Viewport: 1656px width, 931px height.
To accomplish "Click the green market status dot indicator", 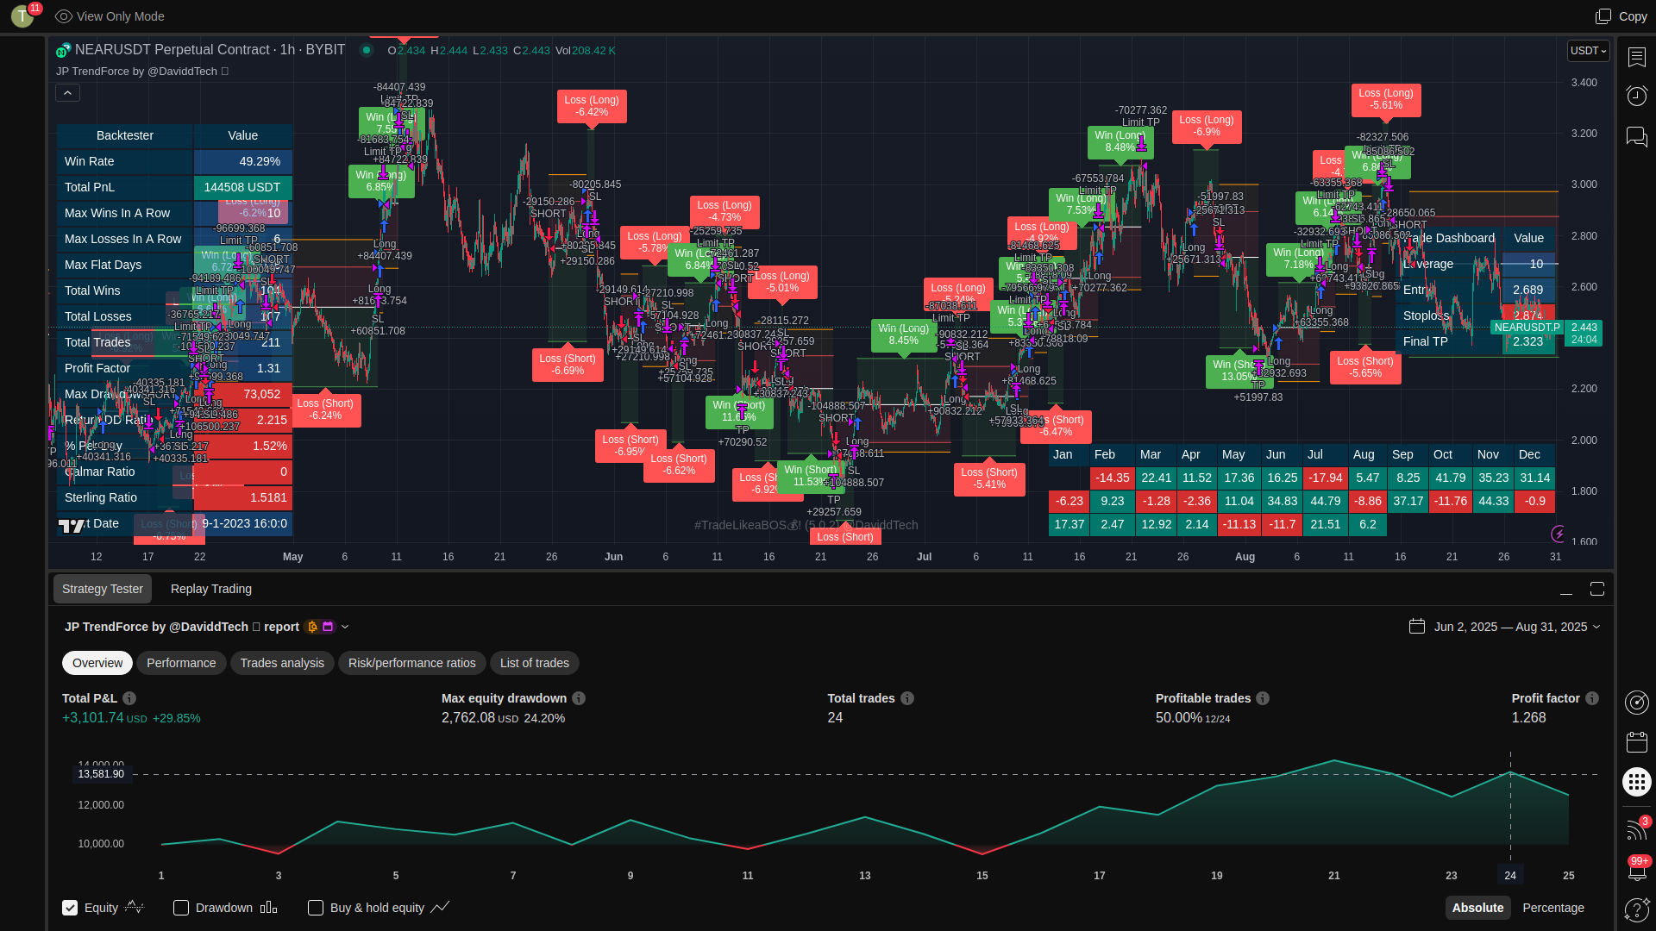I will (367, 50).
